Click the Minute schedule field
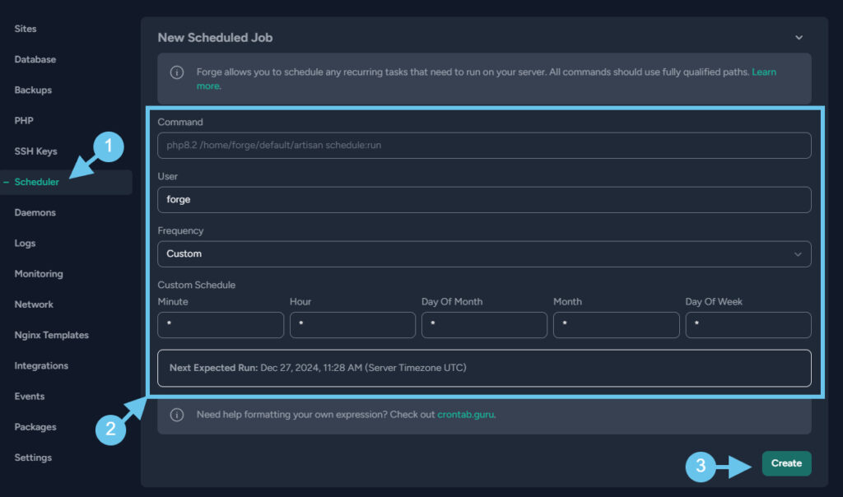Viewport: 843px width, 497px height. 221,325
